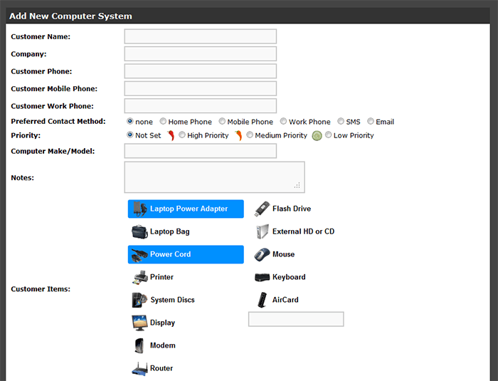The height and width of the screenshot is (381, 498).
Task: Focus the Customer Mobile Phone field
Action: click(201, 88)
